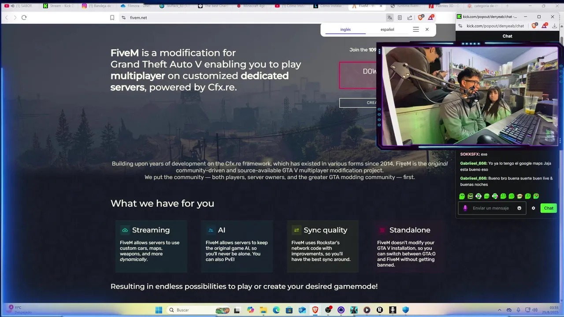Open Rockstar Games Launcher from taskbar
564x317 pixels.
pos(380,310)
